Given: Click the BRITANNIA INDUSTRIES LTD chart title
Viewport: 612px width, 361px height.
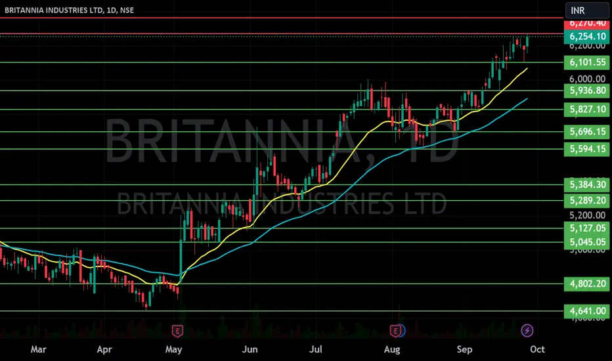Looking at the screenshot, I should coord(69,10).
